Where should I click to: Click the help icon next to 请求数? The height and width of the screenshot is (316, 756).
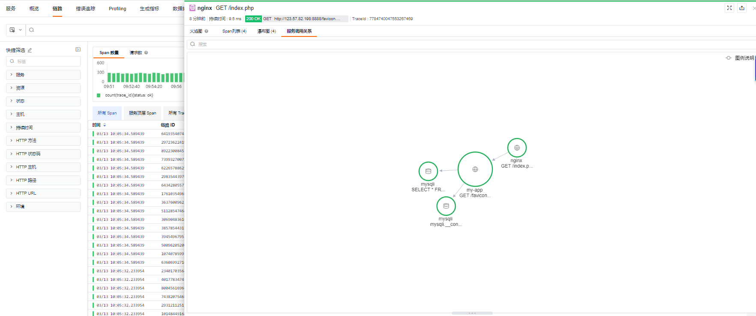click(146, 53)
